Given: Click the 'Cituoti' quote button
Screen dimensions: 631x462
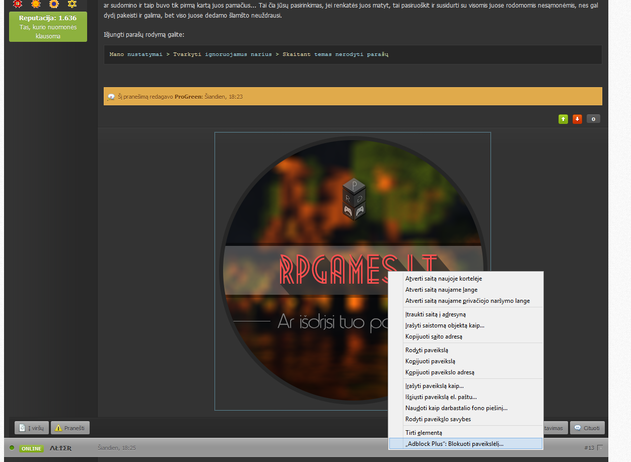Looking at the screenshot, I should point(587,428).
